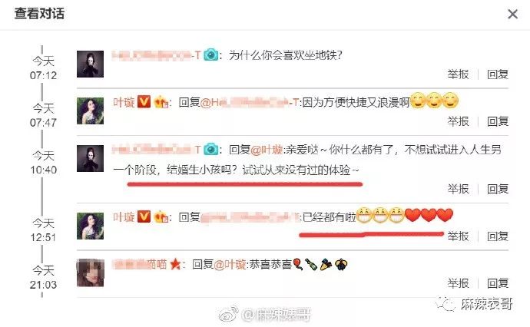Click the orange V verified badge at 12:51
The width and height of the screenshot is (530, 327).
(144, 216)
